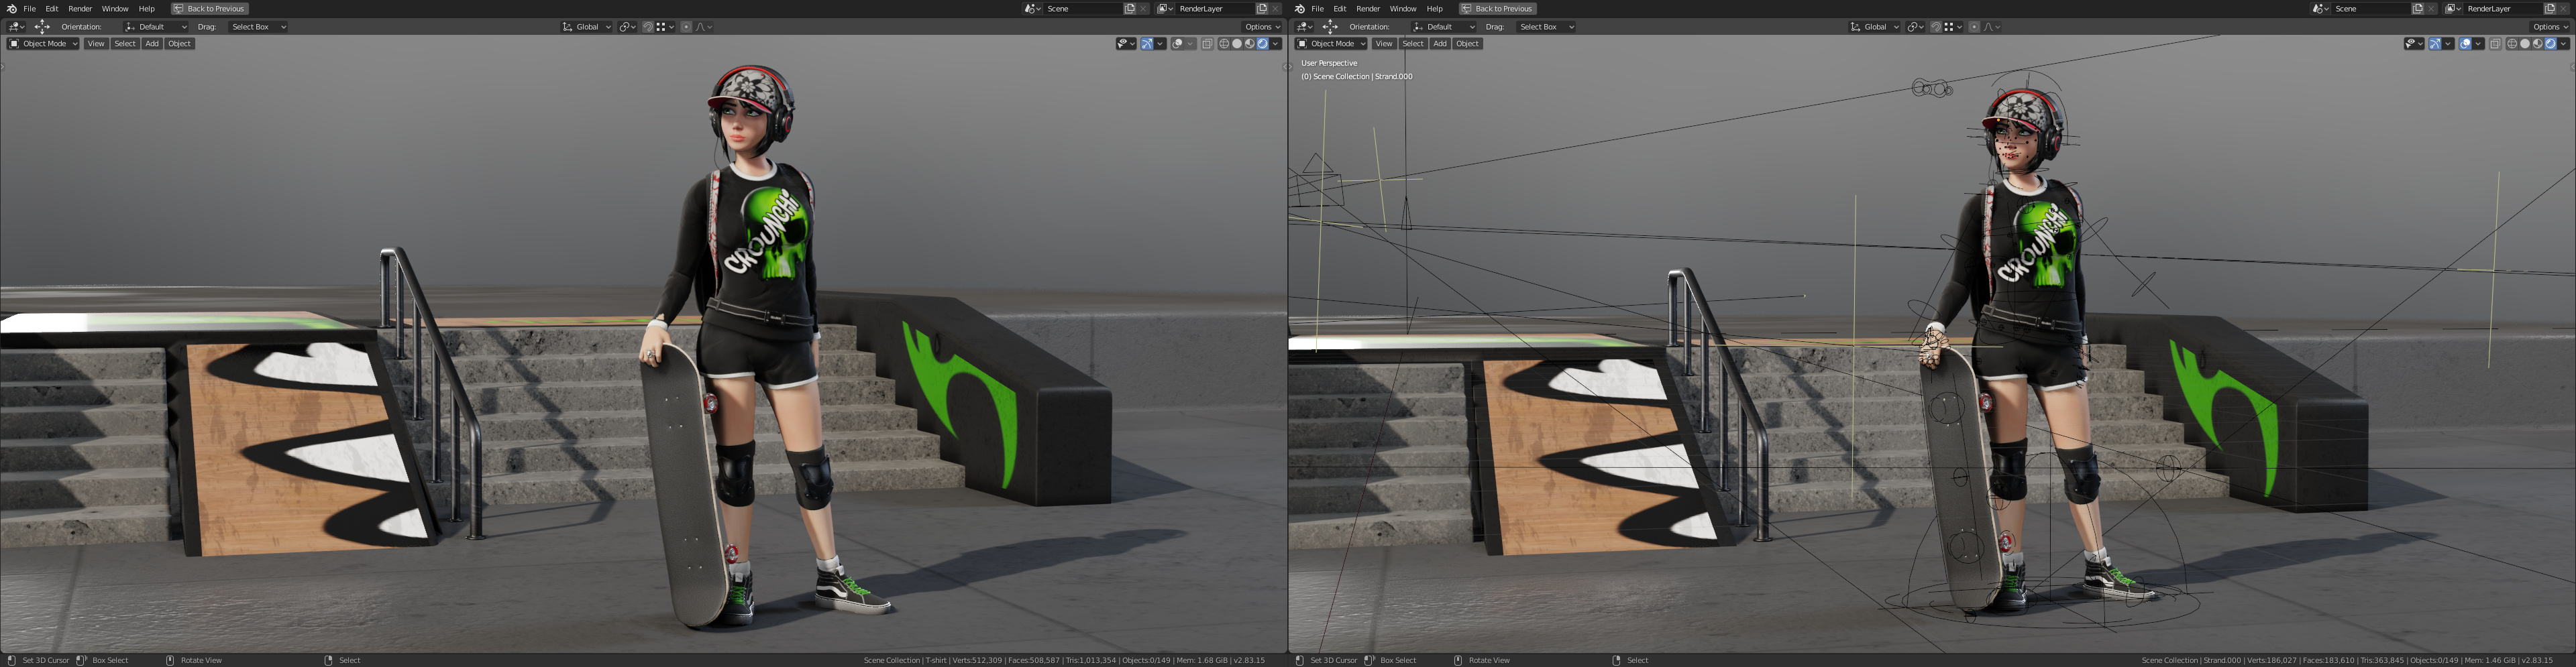Image resolution: width=2576 pixels, height=667 pixels.
Task: Open the transform pivot point menu in the left window
Action: [627, 27]
